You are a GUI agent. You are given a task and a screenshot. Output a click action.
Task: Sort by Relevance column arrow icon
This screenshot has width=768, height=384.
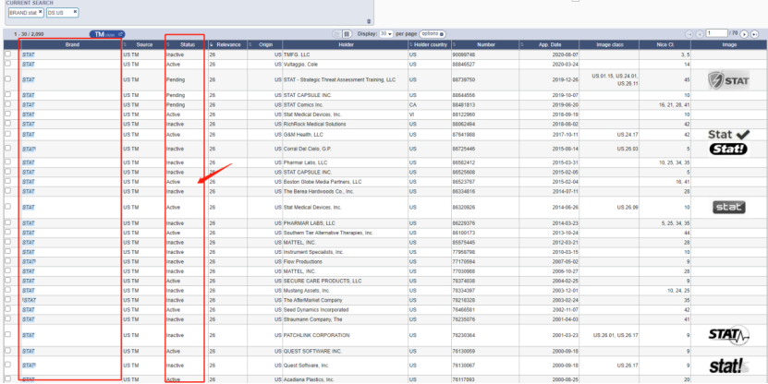[212, 44]
